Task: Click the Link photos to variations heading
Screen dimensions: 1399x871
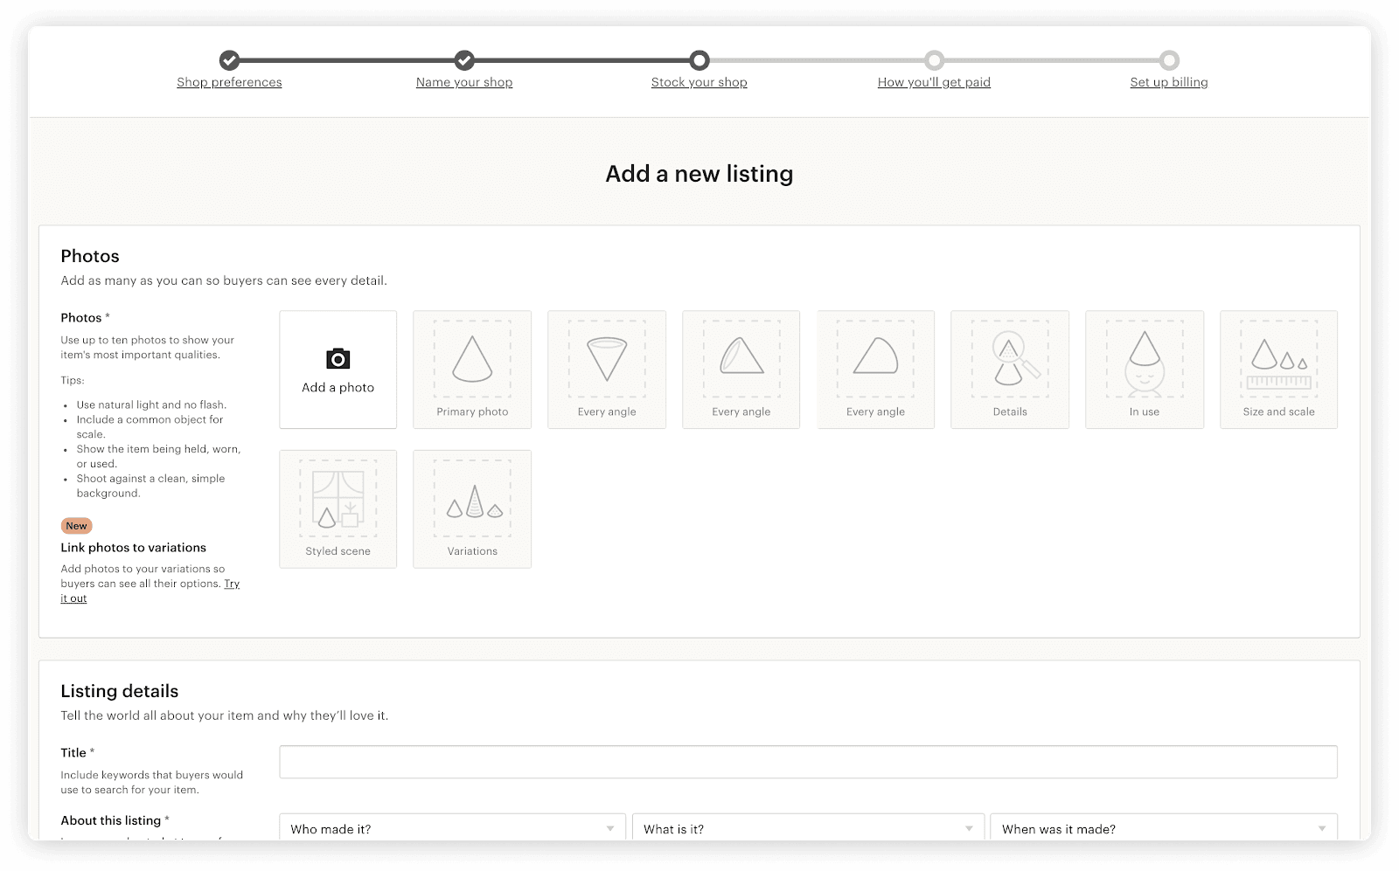Action: (x=134, y=548)
